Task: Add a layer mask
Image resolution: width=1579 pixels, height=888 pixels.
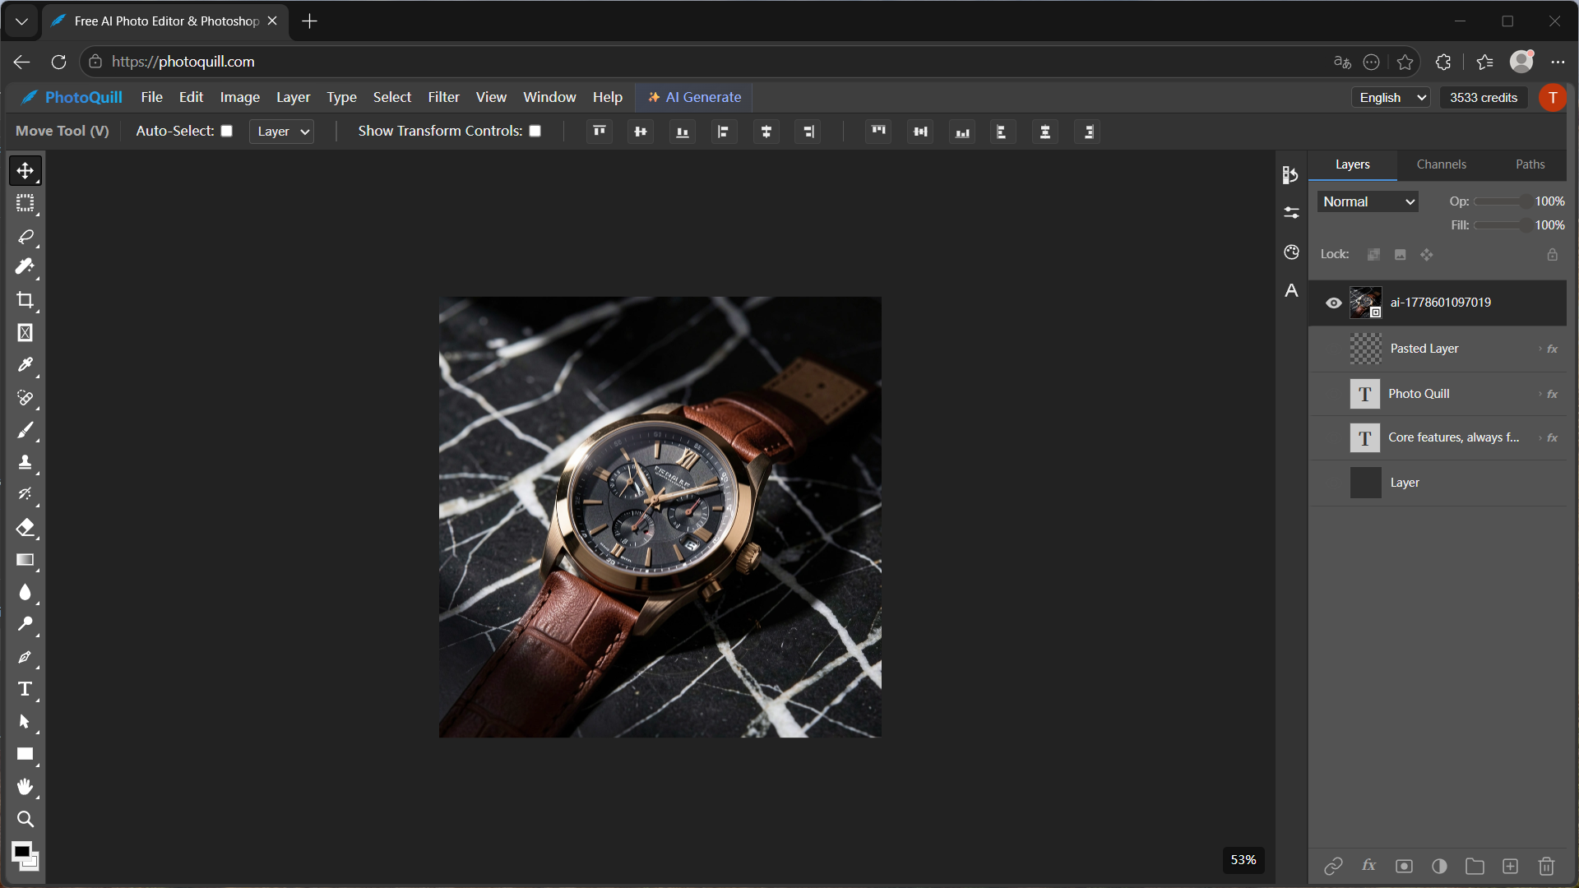Action: click(1404, 866)
